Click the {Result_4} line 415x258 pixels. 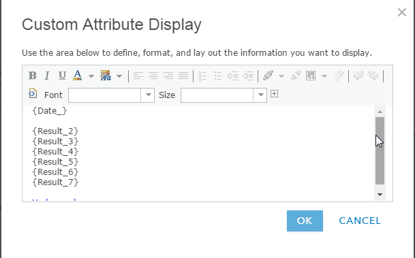pos(55,152)
